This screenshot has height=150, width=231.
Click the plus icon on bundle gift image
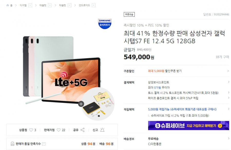[x=81, y=104]
